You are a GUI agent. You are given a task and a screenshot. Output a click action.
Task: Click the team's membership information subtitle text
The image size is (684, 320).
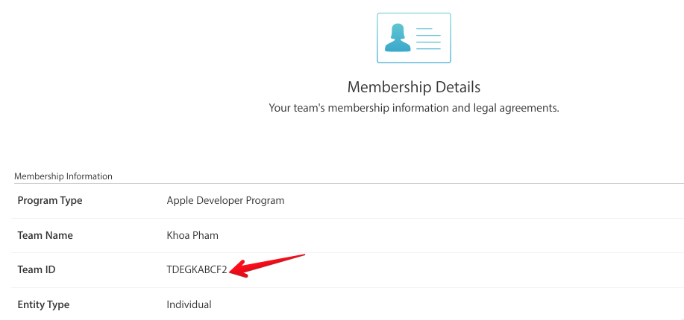[x=413, y=108]
